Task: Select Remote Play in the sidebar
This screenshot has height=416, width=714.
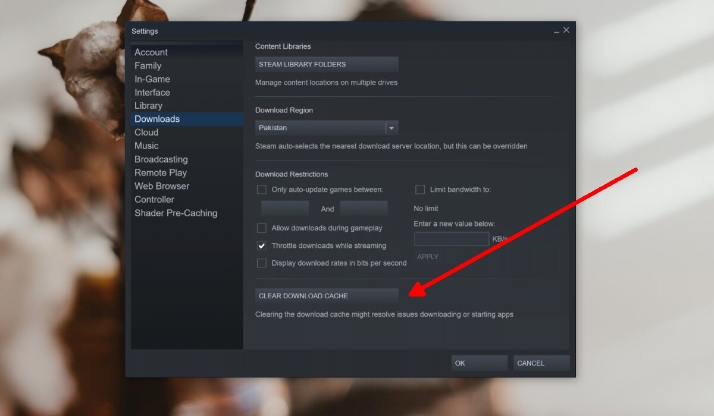Action: [161, 172]
